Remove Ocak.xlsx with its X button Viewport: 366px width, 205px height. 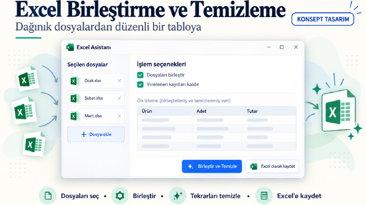[x=119, y=80]
